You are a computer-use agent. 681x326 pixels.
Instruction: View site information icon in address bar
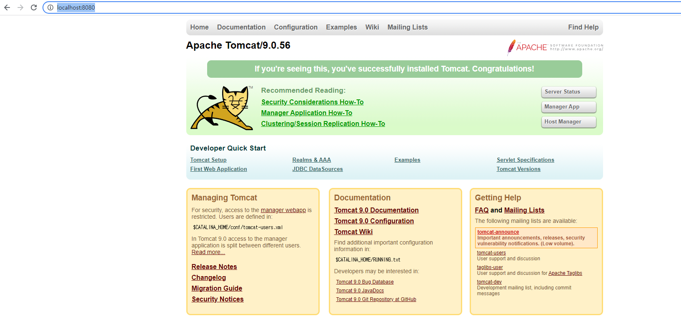pyautogui.click(x=50, y=7)
